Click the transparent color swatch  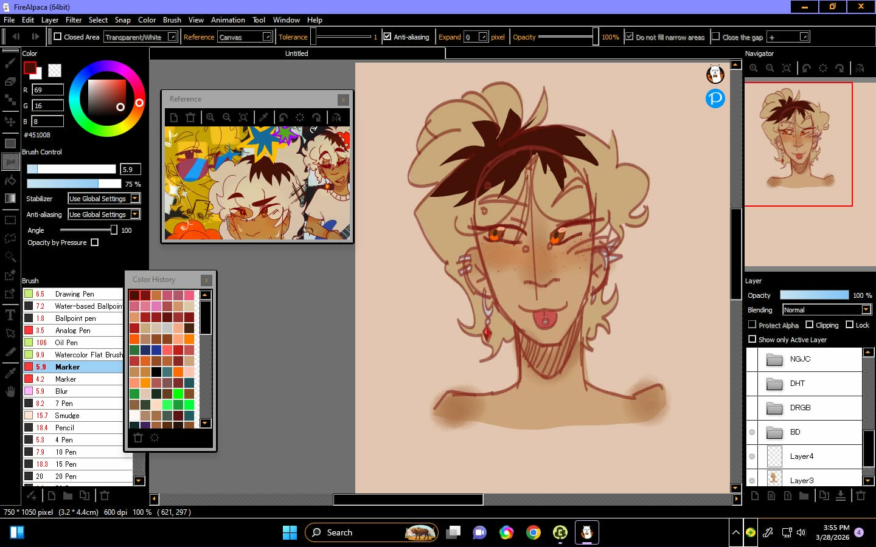coord(55,71)
